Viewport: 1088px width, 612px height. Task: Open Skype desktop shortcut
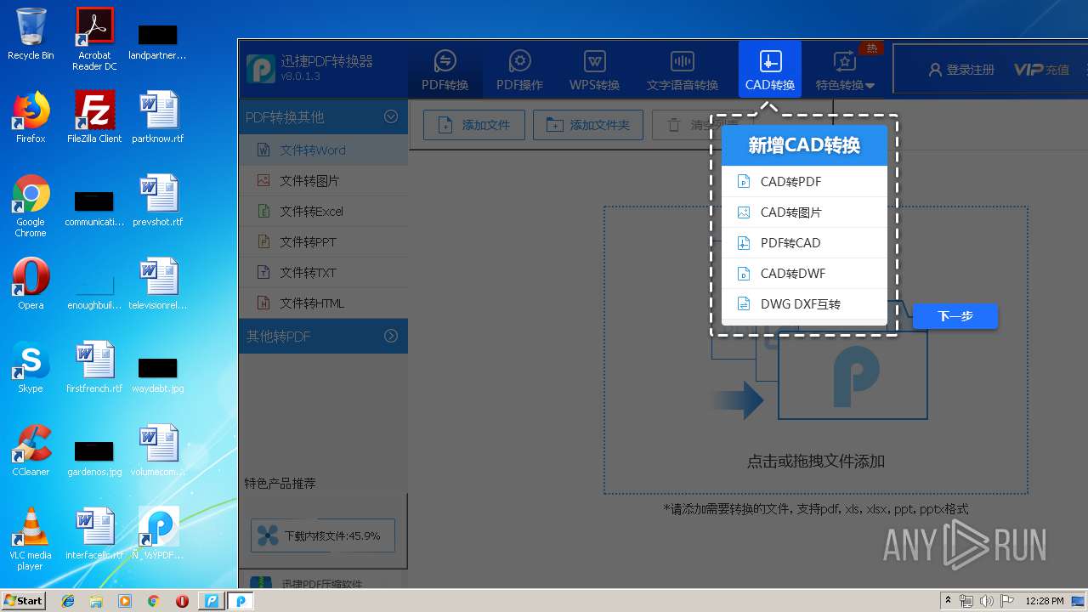point(31,368)
